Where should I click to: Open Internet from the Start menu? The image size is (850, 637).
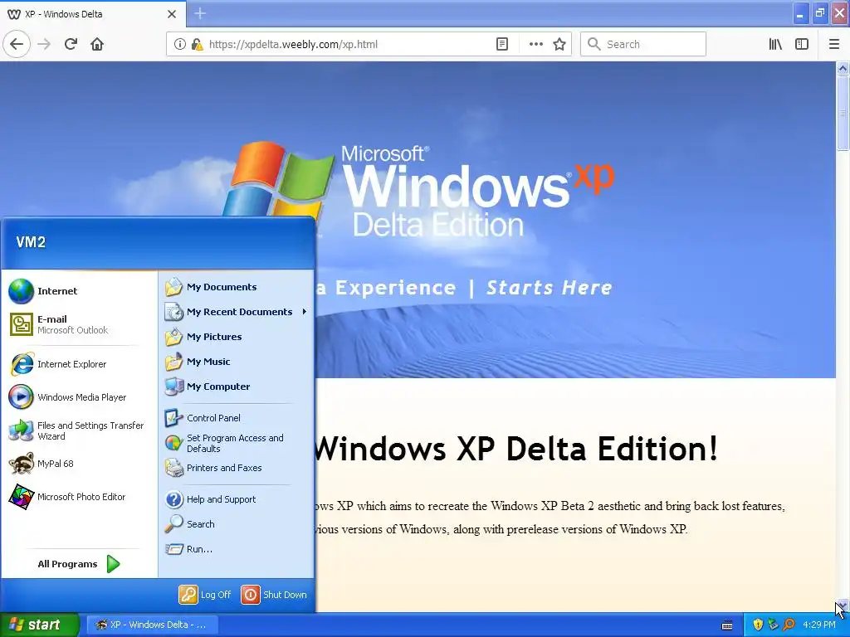78,291
